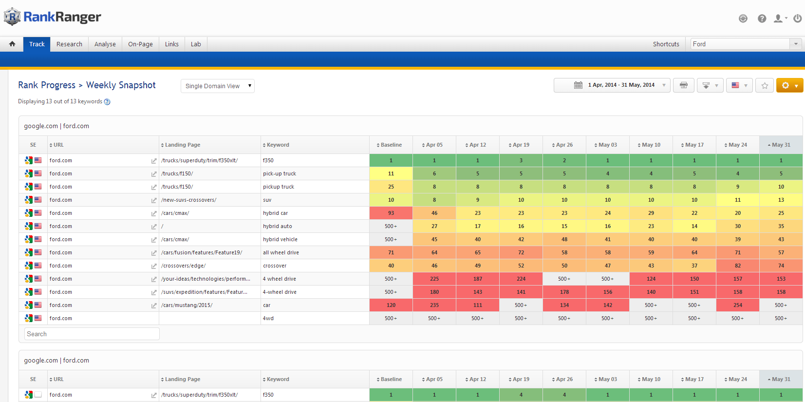Open the help question mark icon

pyautogui.click(x=762, y=19)
